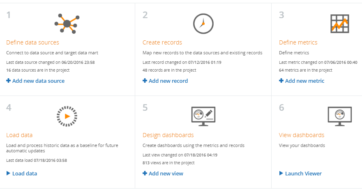This screenshot has height=196, width=362.
Task: Open the Define data sources heading
Action: 32,42
